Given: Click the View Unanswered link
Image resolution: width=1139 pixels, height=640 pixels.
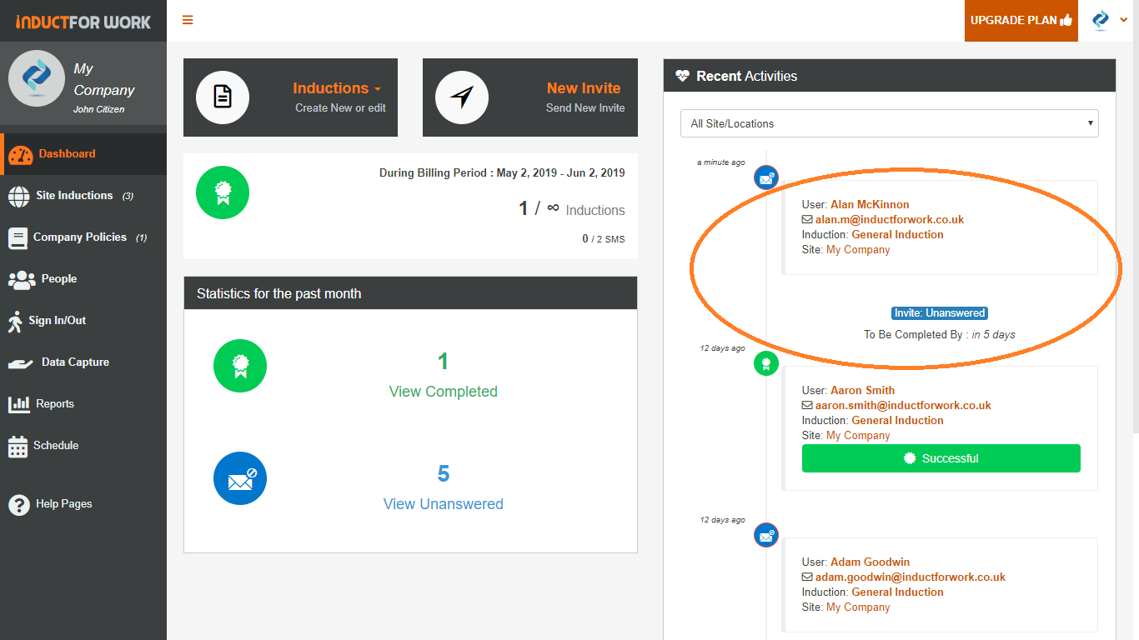Looking at the screenshot, I should point(444,504).
